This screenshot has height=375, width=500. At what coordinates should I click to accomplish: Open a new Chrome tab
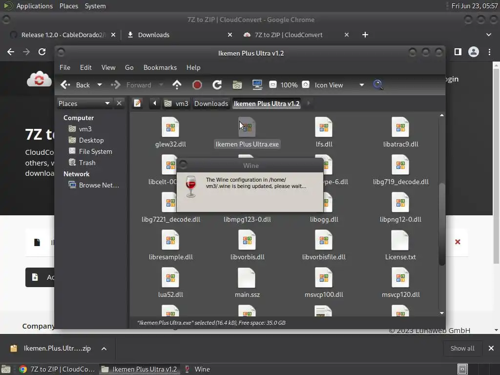(x=365, y=35)
